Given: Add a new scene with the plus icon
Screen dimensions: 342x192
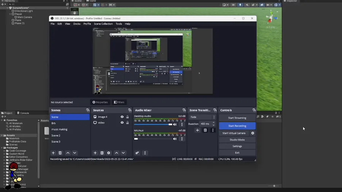Looking at the screenshot, I should (x=53, y=153).
